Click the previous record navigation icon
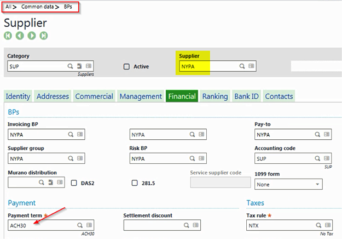 click(20, 36)
